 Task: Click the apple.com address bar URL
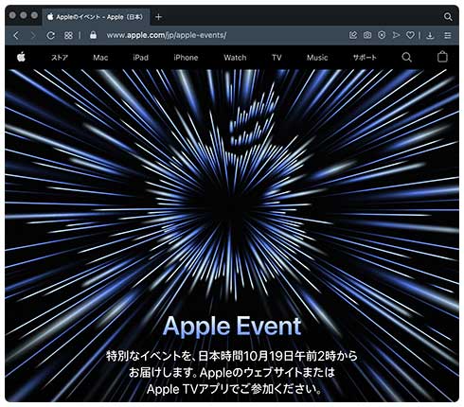click(167, 35)
